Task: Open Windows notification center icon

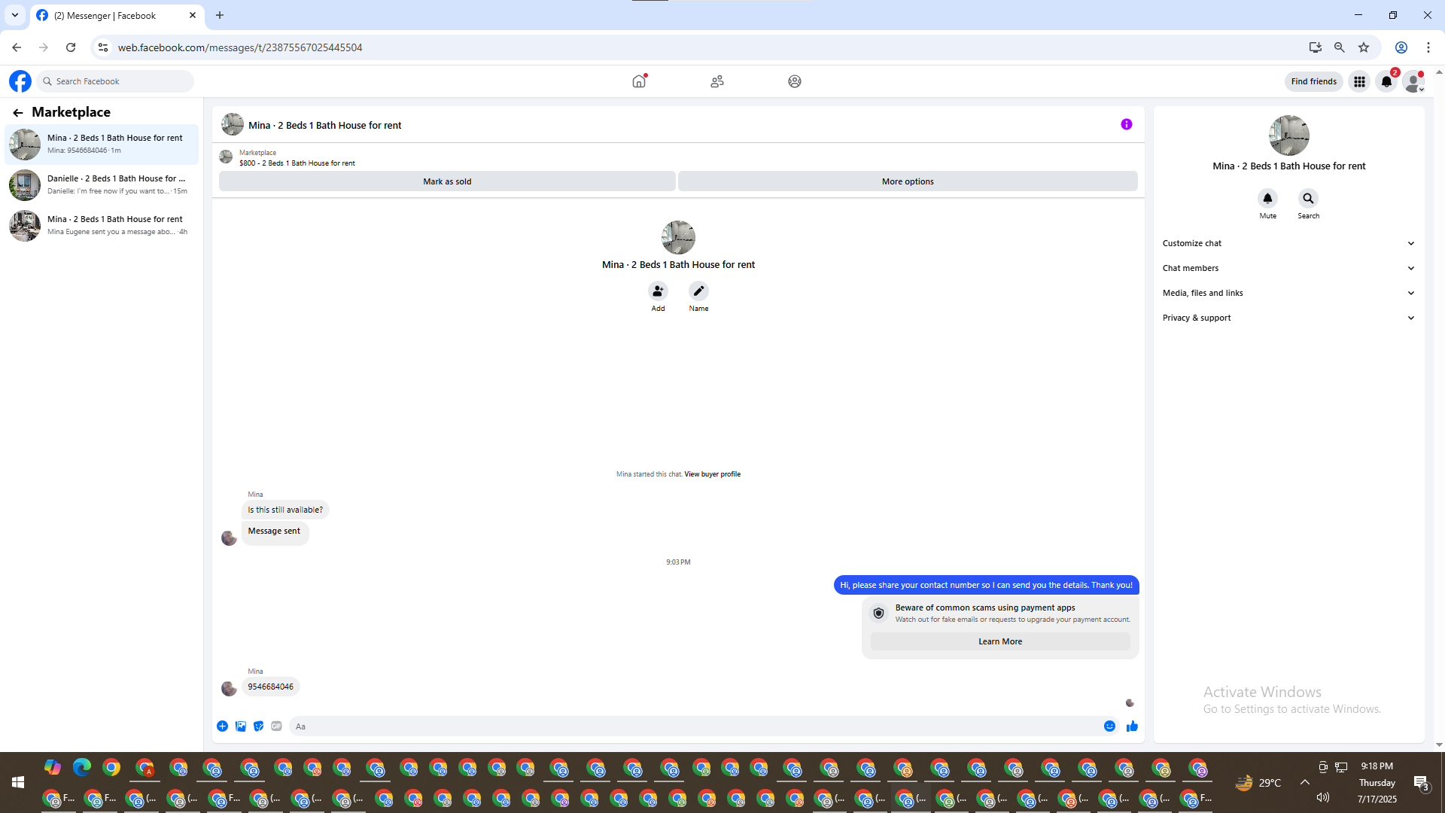Action: pyautogui.click(x=1421, y=783)
